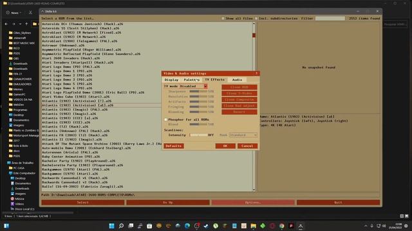
Task: Open the Programas folder in sidebar
Action: point(19,110)
